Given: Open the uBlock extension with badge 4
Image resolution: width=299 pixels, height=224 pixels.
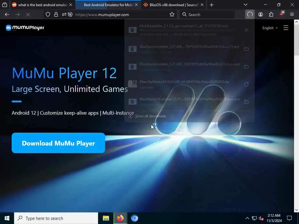Looking at the screenshot, I should [281, 14].
